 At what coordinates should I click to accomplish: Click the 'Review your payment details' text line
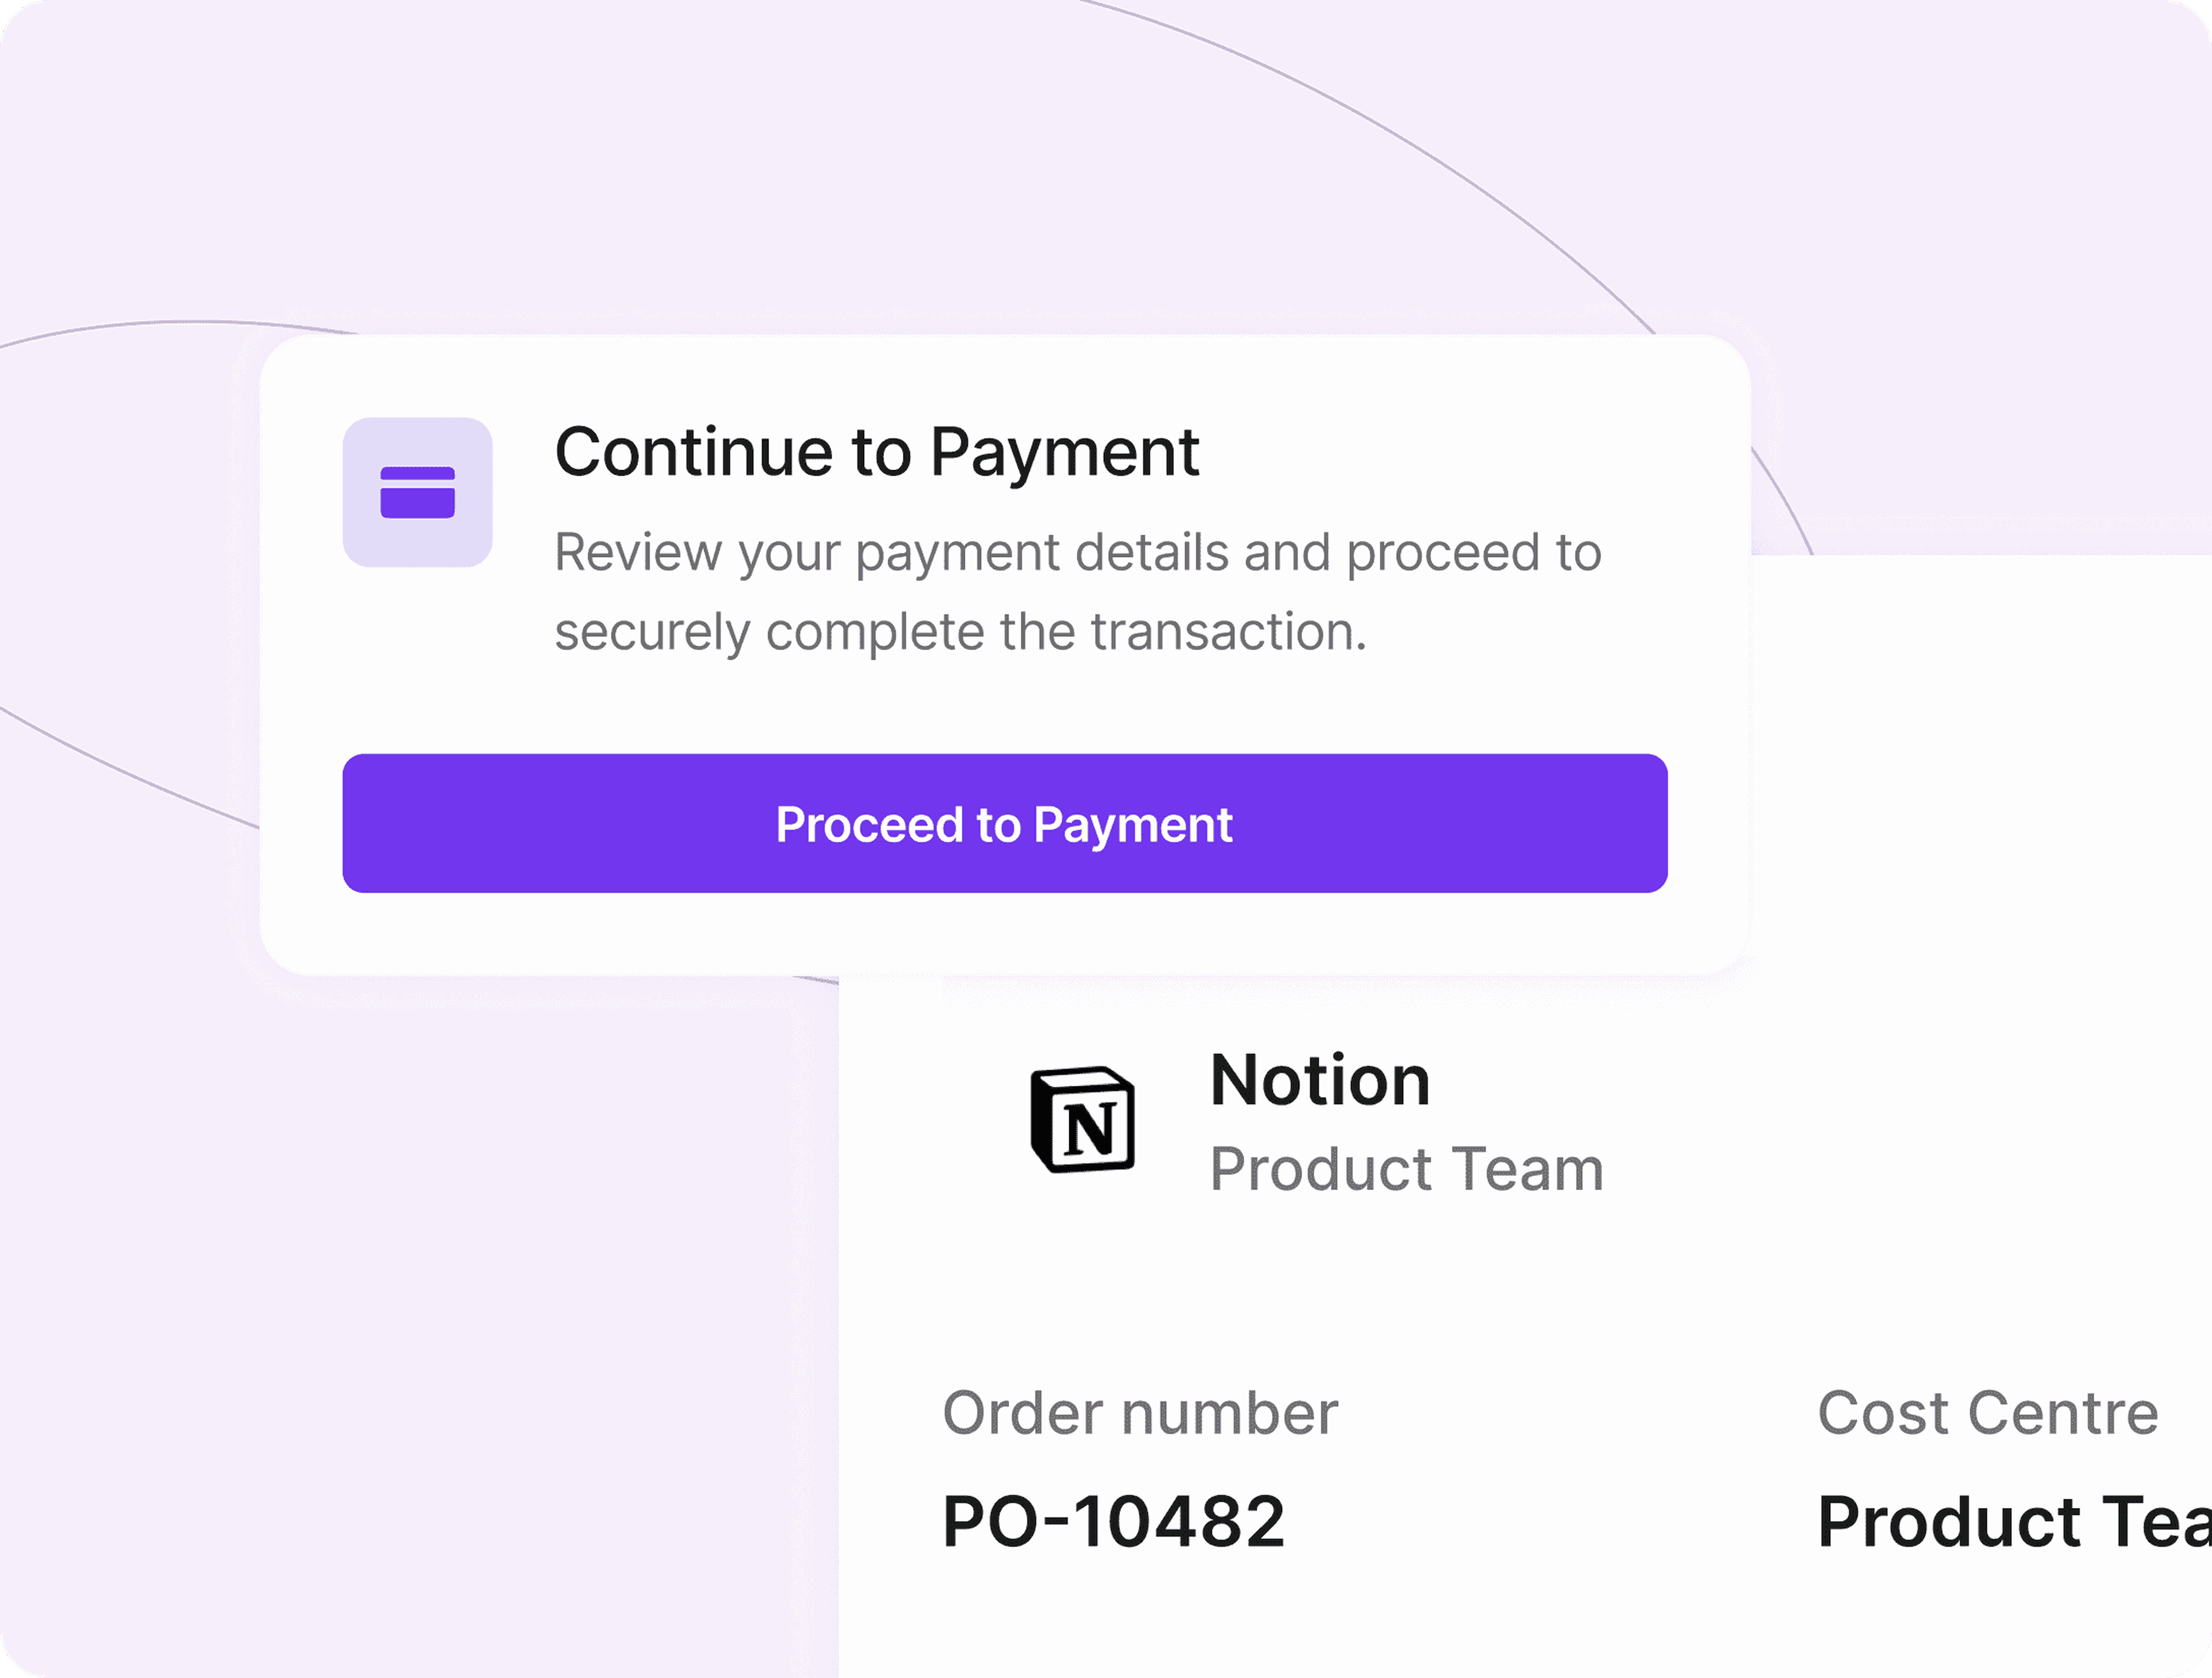click(x=1078, y=553)
